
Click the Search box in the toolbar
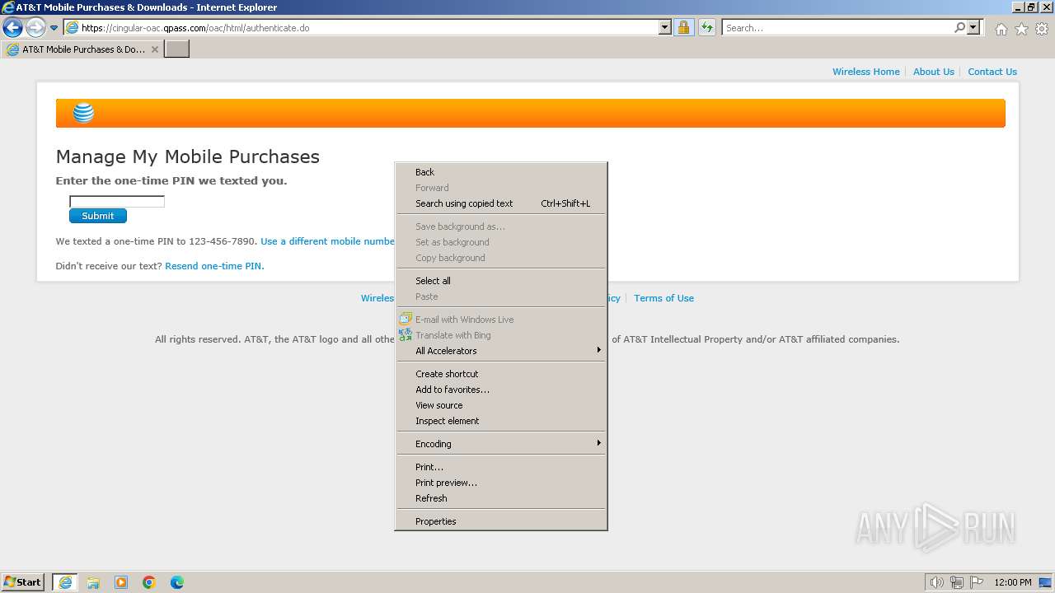(837, 28)
